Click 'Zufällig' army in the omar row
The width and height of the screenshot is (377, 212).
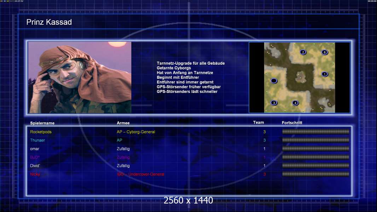123,149
